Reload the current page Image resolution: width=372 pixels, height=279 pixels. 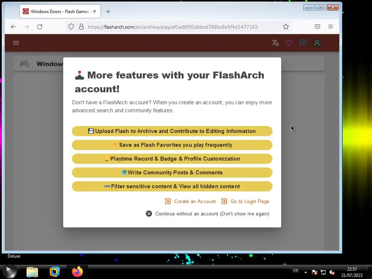tap(40, 27)
